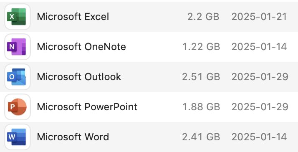Click the Microsoft Excel app icon
298x152 pixels.
point(17,17)
